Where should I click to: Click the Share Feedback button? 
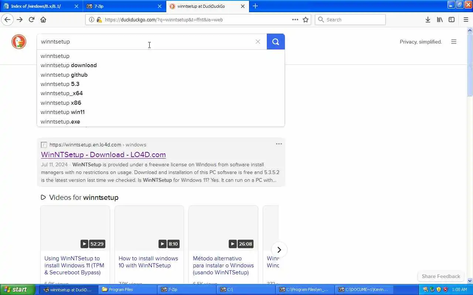(x=441, y=276)
